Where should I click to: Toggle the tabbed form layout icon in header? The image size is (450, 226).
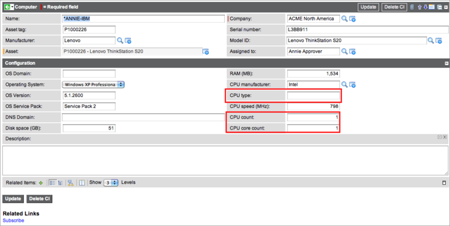(431, 7)
